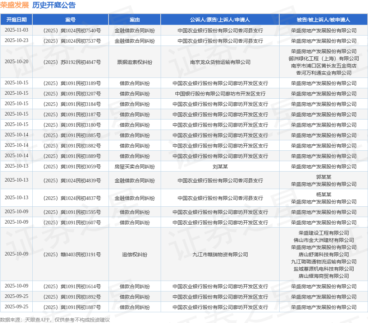368x323 pixels.
Task: Select the 案号 column header
Action: [x=70, y=20]
